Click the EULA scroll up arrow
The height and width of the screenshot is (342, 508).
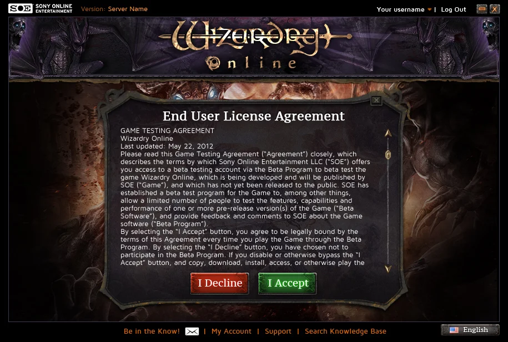388,133
